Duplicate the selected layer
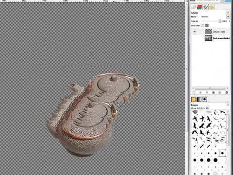 (214, 92)
